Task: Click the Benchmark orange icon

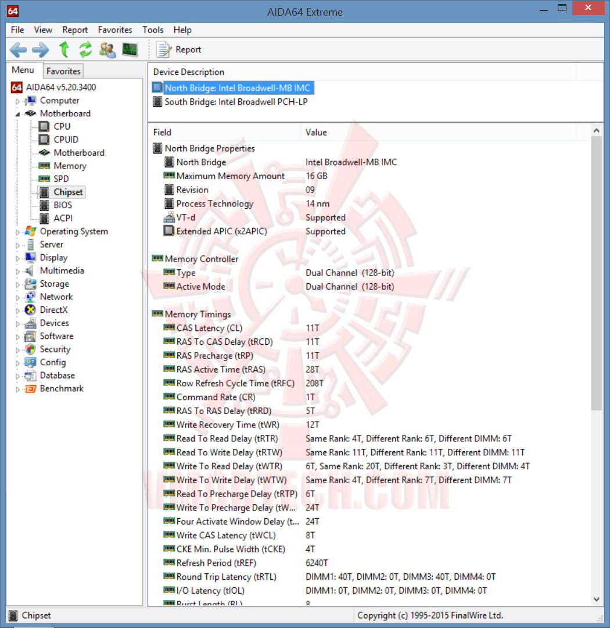Action: (x=30, y=389)
